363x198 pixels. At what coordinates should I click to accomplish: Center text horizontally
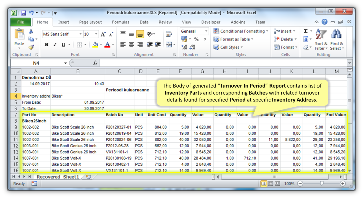tap(131, 45)
